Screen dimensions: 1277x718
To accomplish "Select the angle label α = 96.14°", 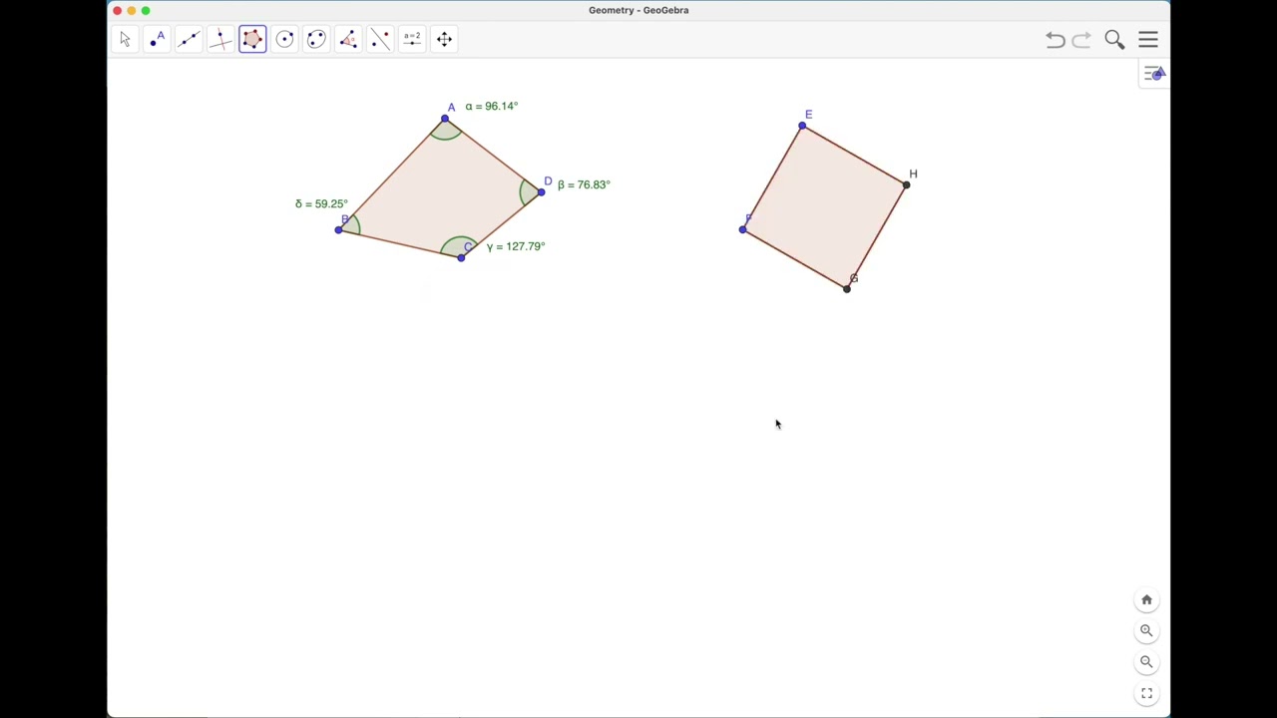I will coord(492,106).
